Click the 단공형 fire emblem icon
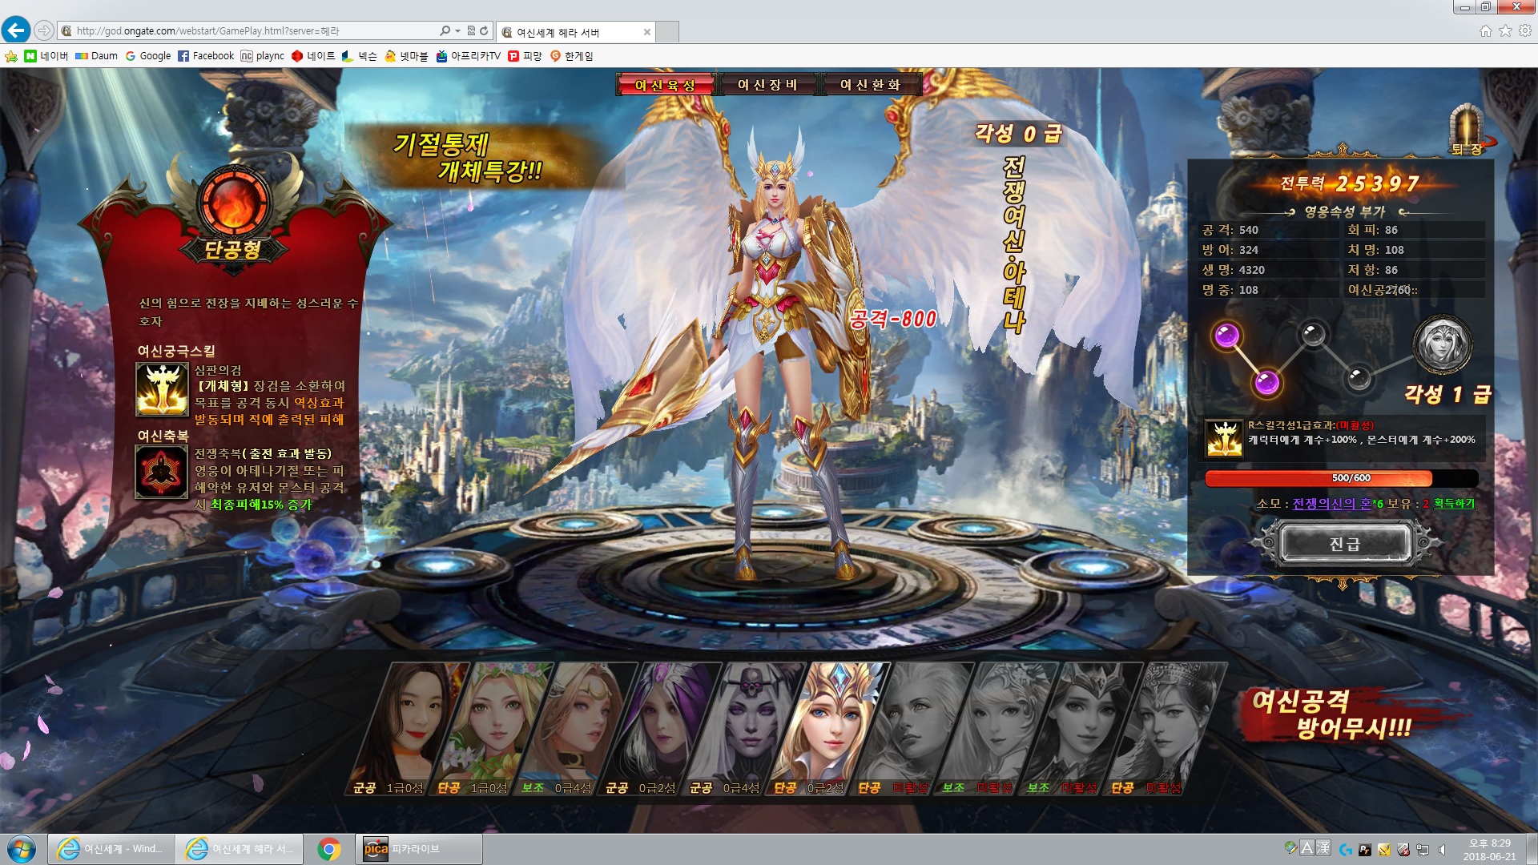The width and height of the screenshot is (1538, 865). click(x=233, y=201)
